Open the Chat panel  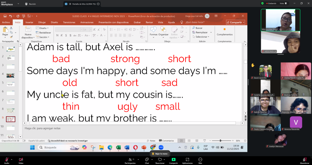[147, 160]
